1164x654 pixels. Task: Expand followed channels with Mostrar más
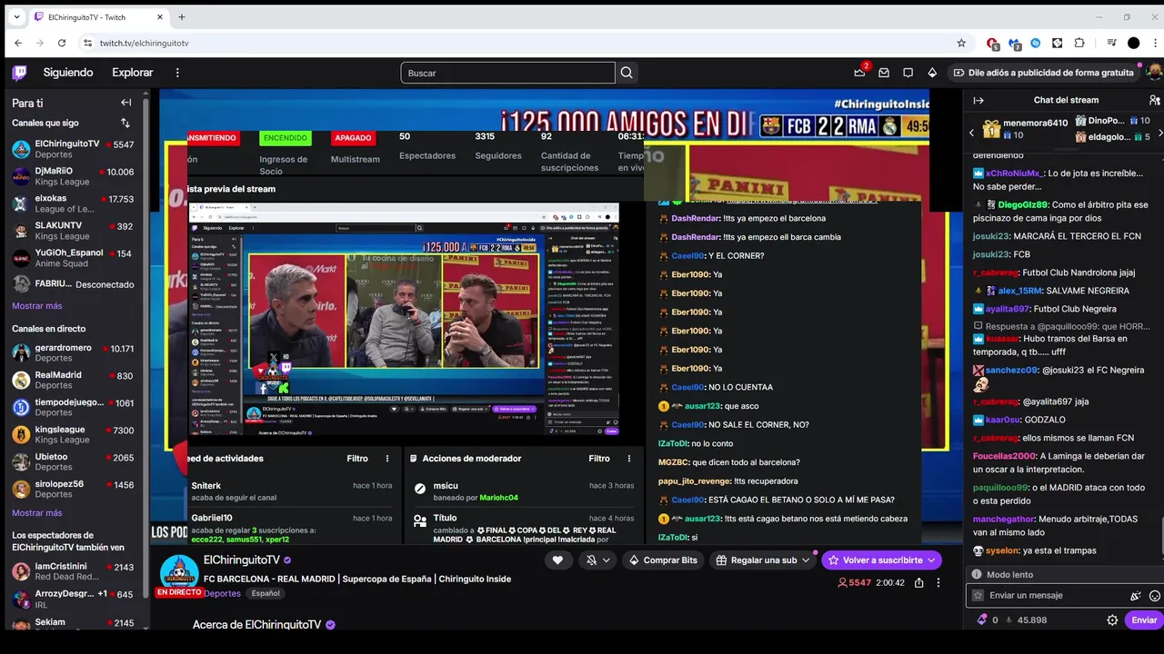click(37, 306)
